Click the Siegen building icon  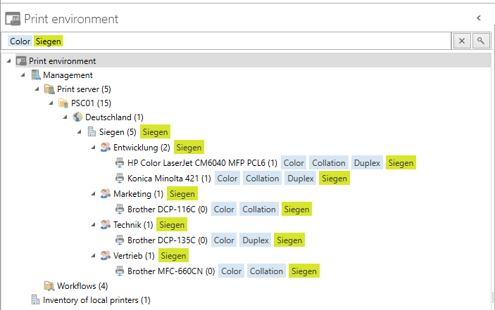92,131
